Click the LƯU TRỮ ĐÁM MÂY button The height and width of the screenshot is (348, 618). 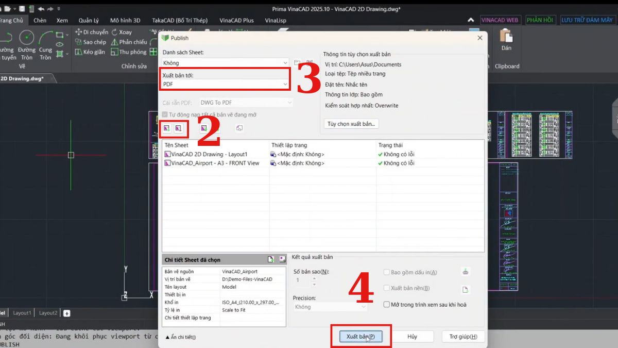pos(587,20)
